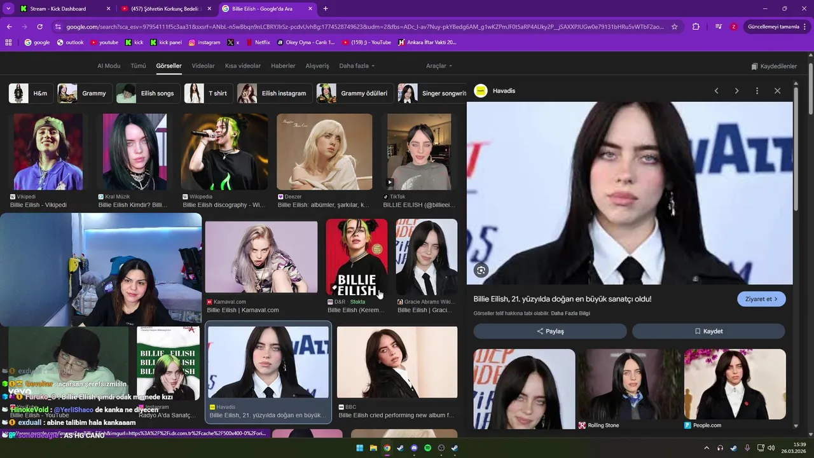Open the D&R red Billie Eilish cover
Screen dimensions: 814x458
(x=357, y=257)
